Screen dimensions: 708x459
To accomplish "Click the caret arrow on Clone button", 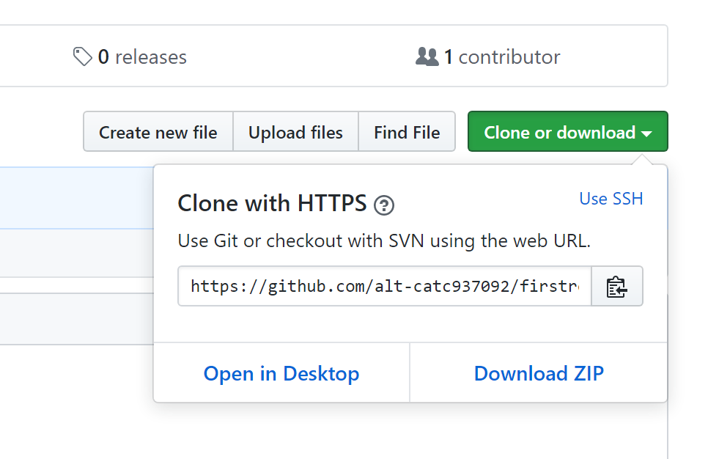I will 646,133.
